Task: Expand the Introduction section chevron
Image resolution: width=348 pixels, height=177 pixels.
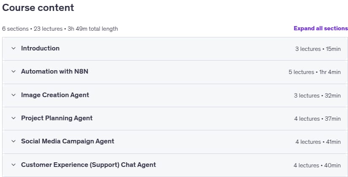Action: pos(13,48)
